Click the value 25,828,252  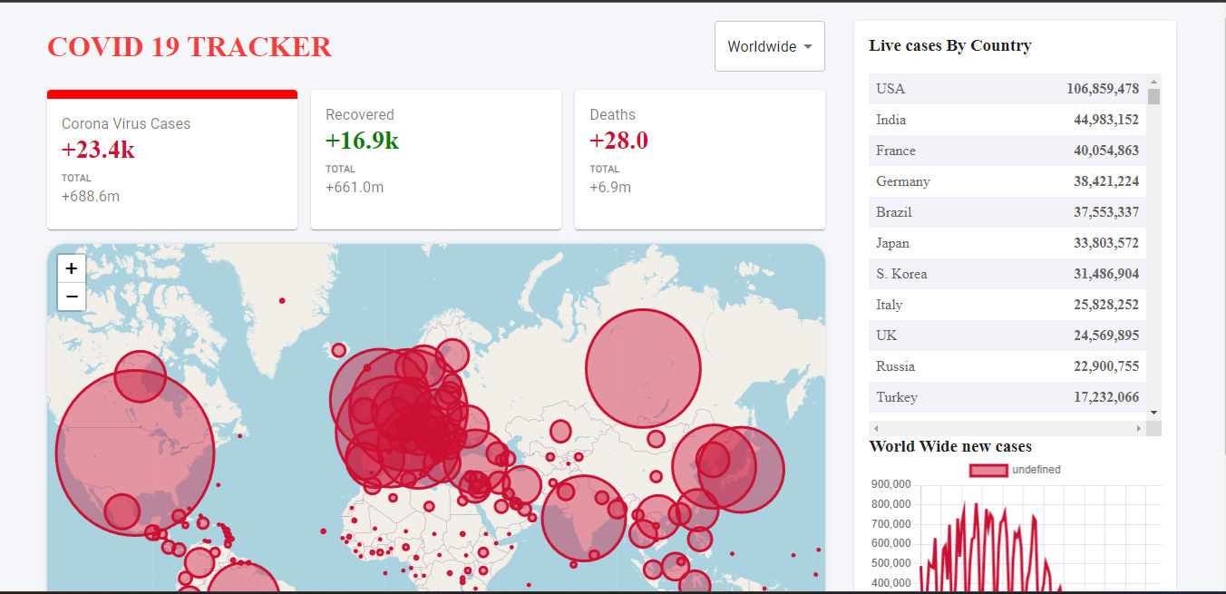coord(1106,305)
